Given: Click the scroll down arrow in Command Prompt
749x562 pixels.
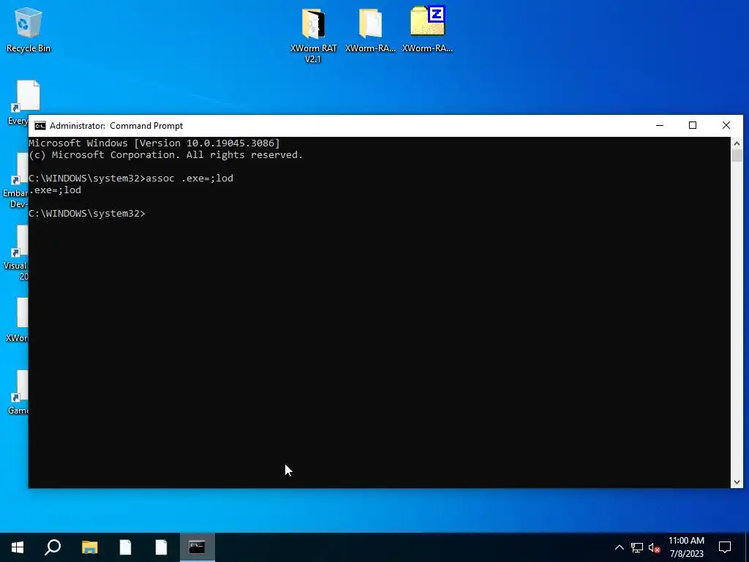Looking at the screenshot, I should pyautogui.click(x=737, y=482).
